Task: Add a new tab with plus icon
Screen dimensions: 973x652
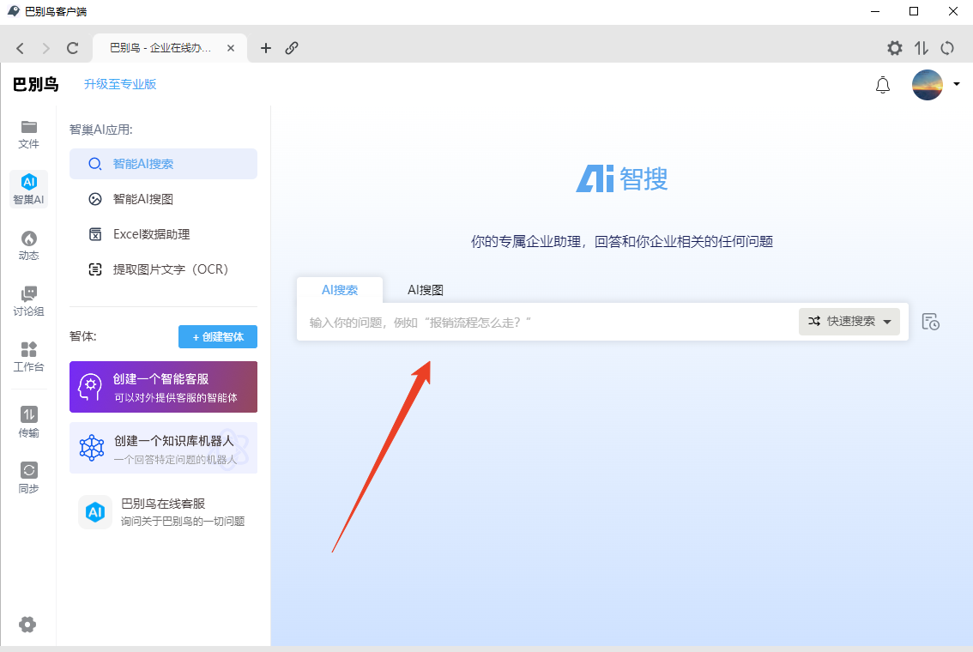Action: 266,48
